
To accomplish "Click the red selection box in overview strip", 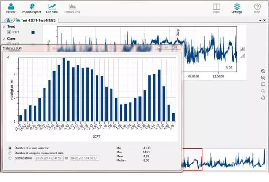I will tap(193, 159).
